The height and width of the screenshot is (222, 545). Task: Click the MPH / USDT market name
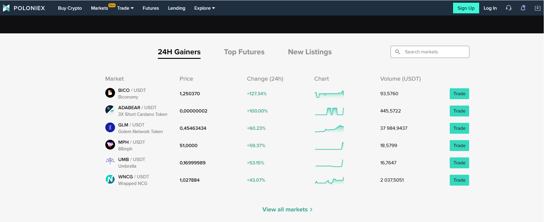131,142
